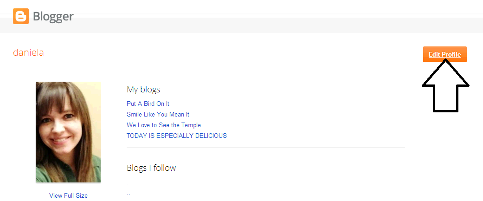Viewport: 483px width, 201px height.
Task: Open daniela's profile photo
Action: tap(68, 132)
